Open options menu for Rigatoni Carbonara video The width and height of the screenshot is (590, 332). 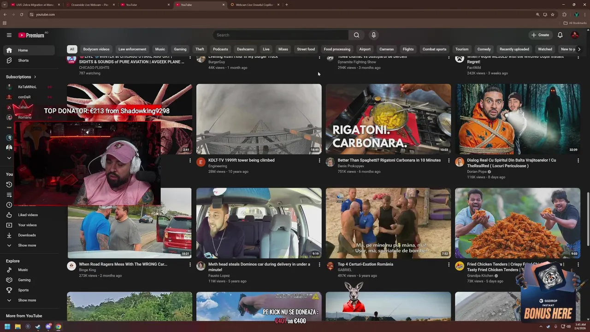point(448,160)
